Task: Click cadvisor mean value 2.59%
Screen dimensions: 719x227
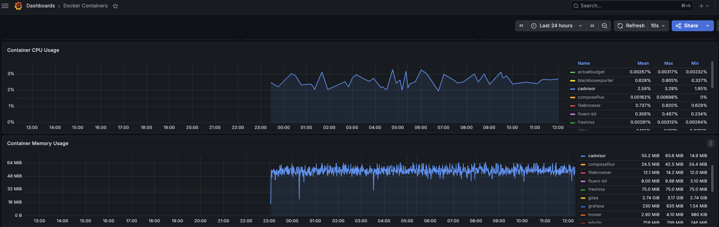Action: click(x=644, y=89)
